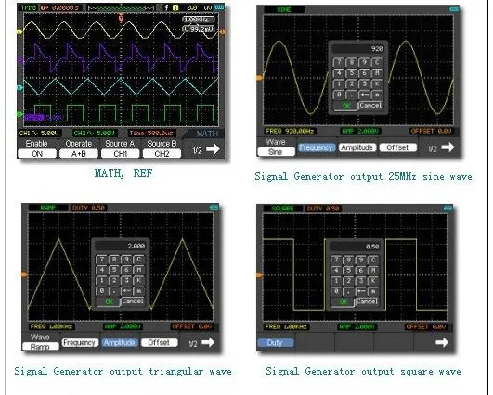Click next-page arrow in ramp wave screen
The image size is (493, 395).
(208, 342)
